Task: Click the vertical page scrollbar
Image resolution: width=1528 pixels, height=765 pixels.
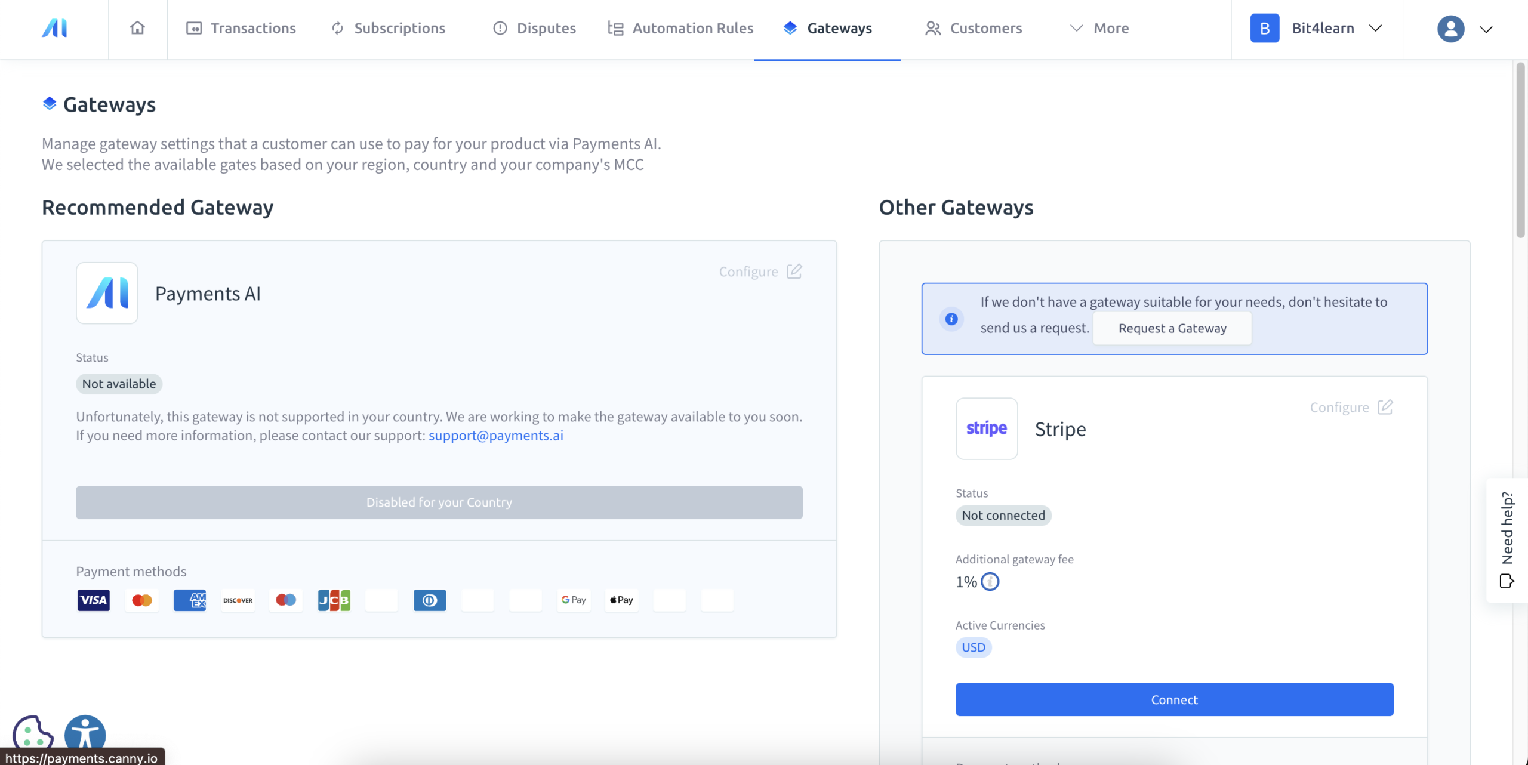Action: (x=1520, y=149)
